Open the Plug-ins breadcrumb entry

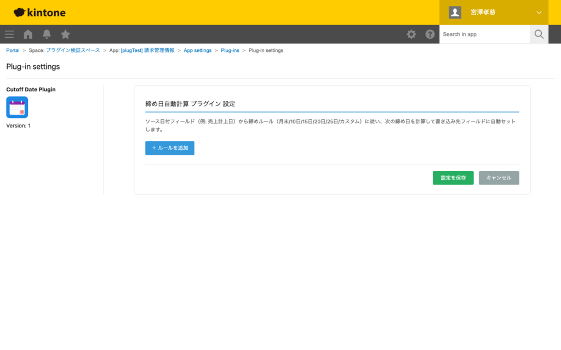(x=230, y=50)
